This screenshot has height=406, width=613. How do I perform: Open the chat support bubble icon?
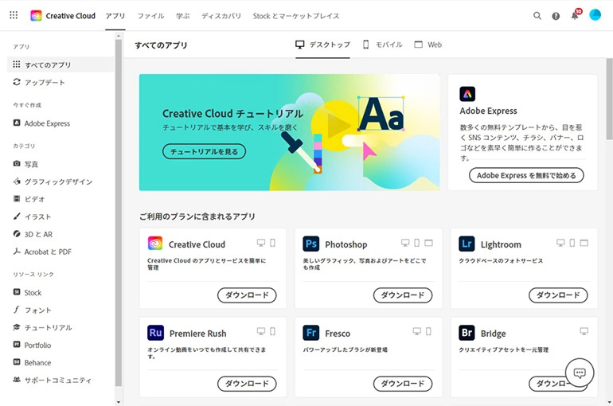(580, 373)
